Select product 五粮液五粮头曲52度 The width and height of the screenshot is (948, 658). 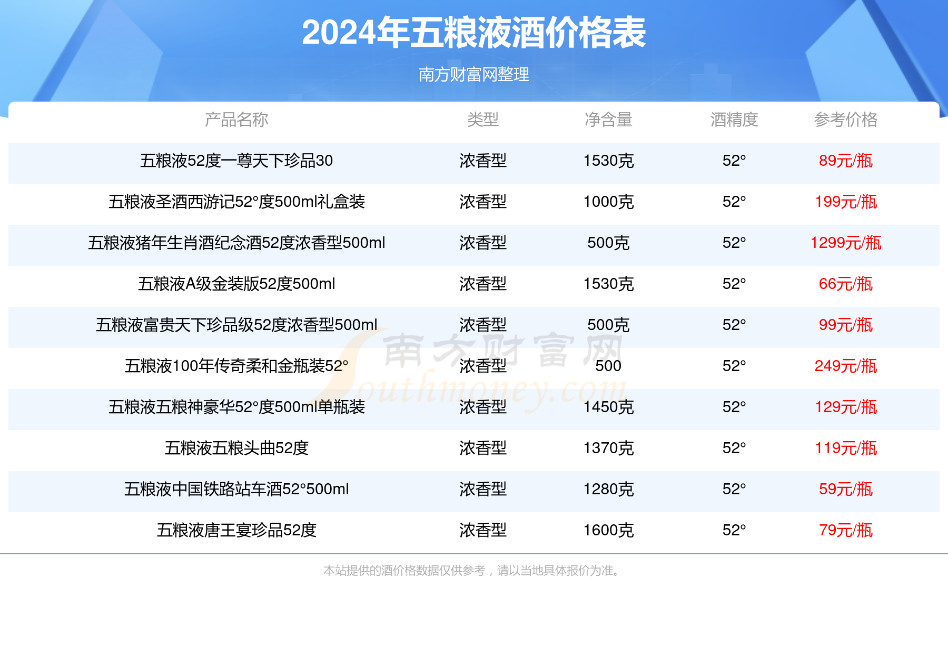tap(236, 448)
